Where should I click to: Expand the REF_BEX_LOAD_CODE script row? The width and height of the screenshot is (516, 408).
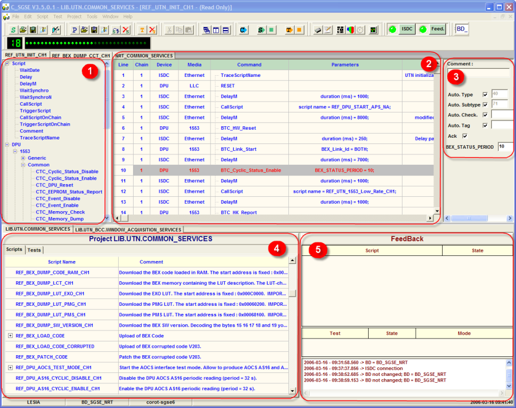(x=10, y=336)
